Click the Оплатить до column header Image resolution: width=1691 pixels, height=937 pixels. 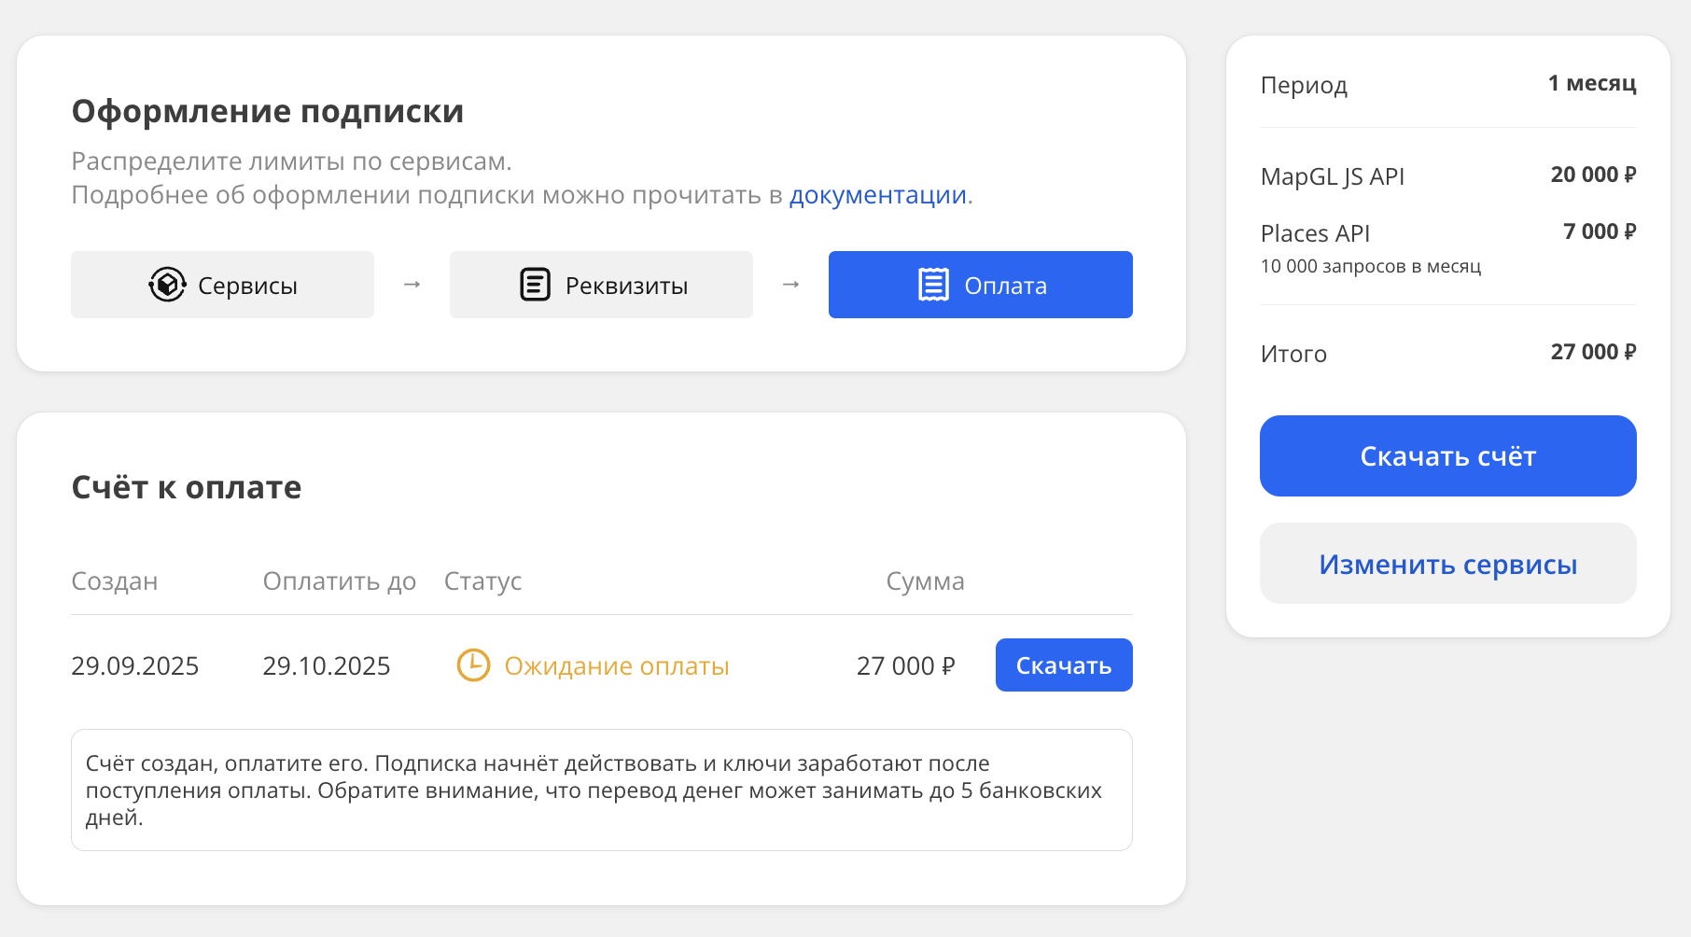point(339,581)
